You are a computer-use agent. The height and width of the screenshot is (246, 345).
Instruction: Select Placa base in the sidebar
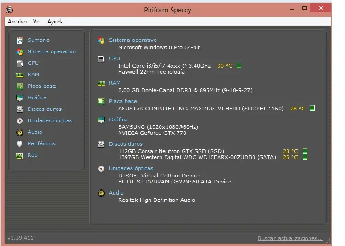coord(41,86)
